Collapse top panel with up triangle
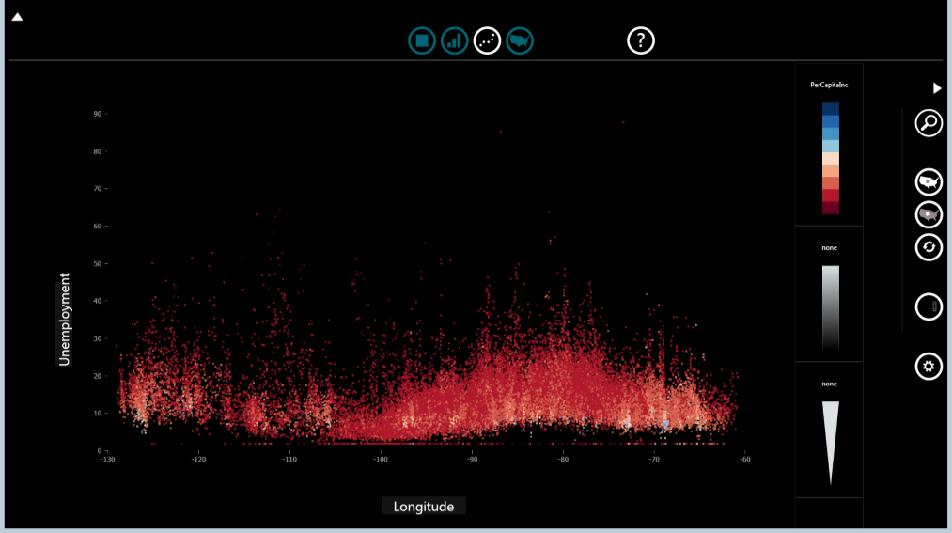This screenshot has width=952, height=533. pos(17,16)
